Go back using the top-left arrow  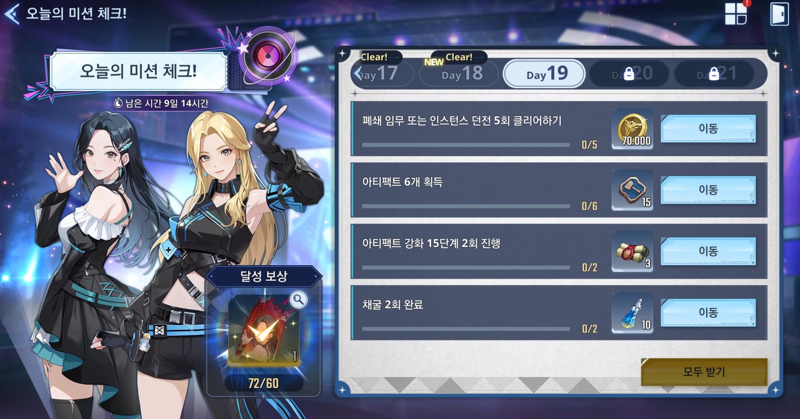[x=12, y=14]
